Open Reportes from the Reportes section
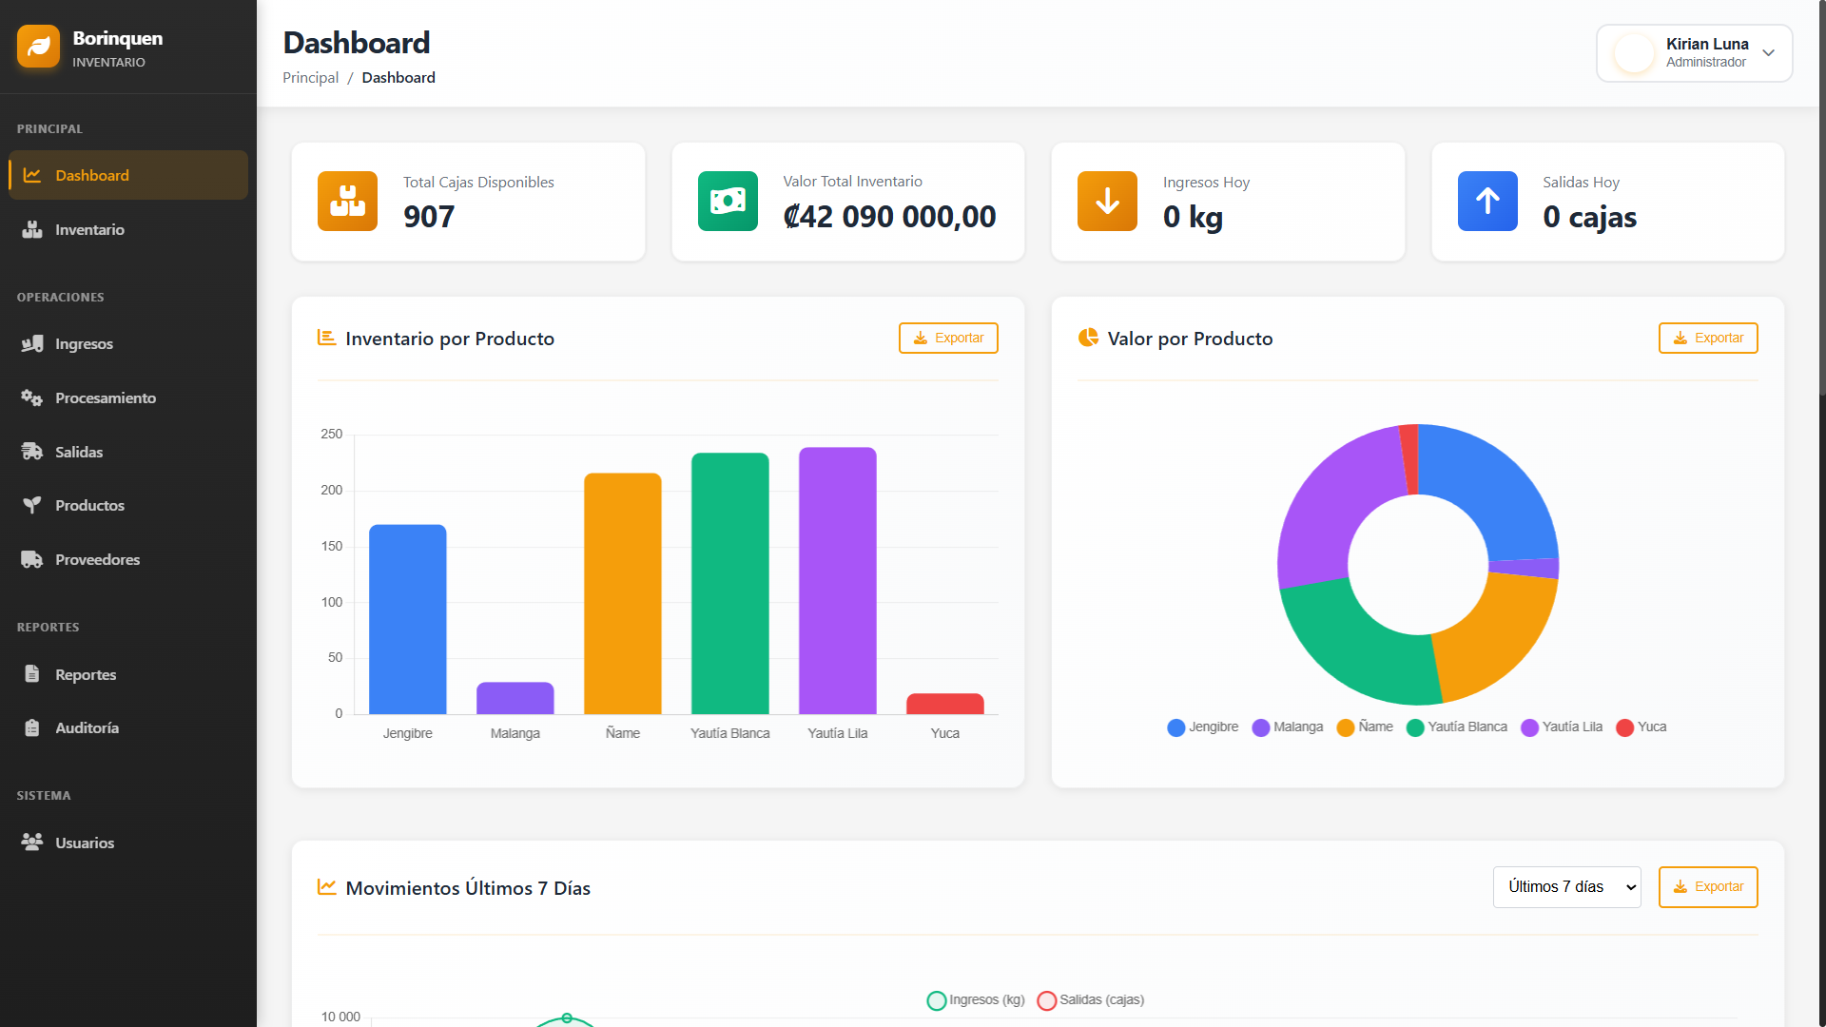Image resolution: width=1826 pixels, height=1027 pixels. [x=84, y=674]
